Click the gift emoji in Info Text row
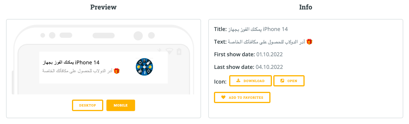Viewport: 409px width, 124px height. (309, 42)
